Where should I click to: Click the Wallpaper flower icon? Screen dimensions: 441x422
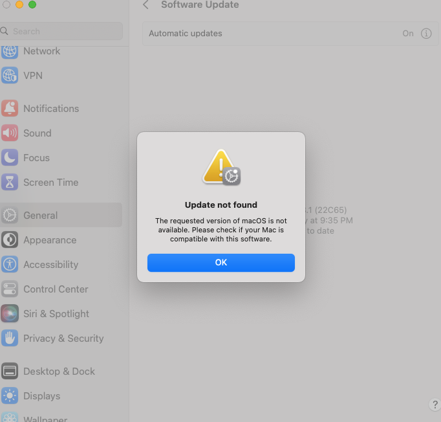(x=10, y=417)
